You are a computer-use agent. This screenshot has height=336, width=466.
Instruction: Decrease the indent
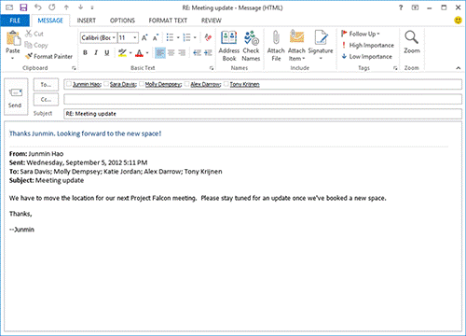(197, 53)
